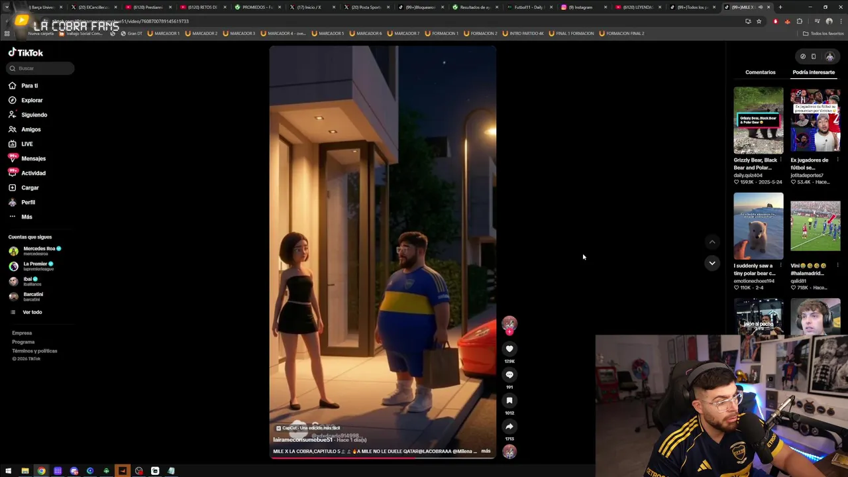Go to previous video up arrow

712,242
